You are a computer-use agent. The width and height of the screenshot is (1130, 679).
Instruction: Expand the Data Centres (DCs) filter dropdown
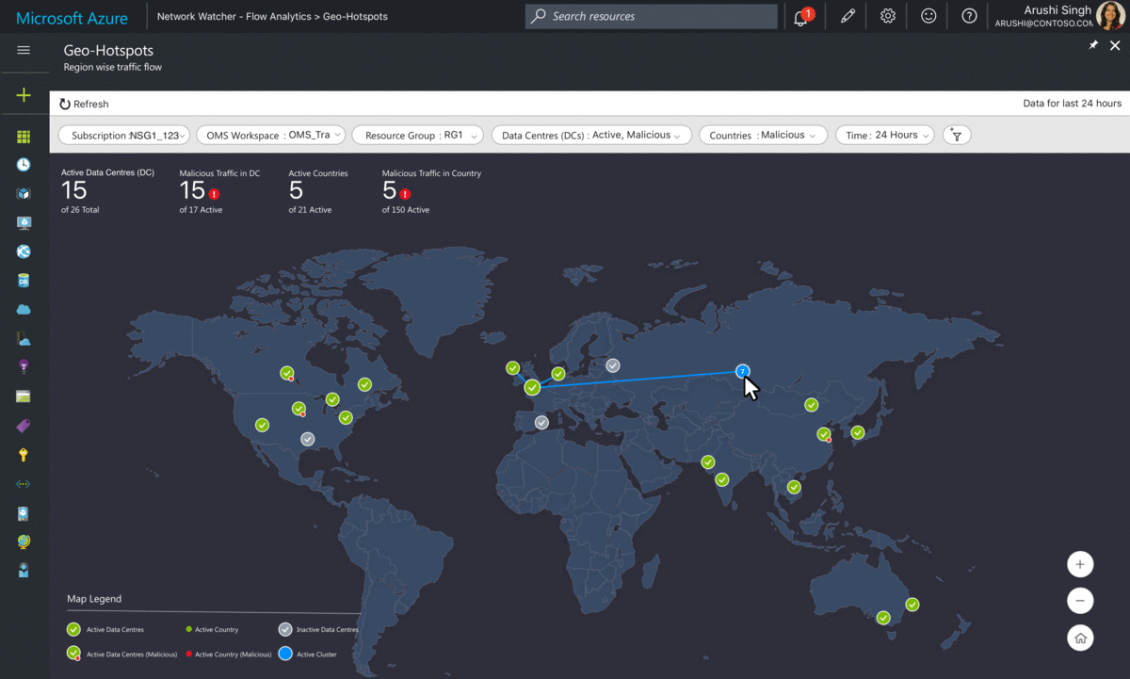click(591, 136)
